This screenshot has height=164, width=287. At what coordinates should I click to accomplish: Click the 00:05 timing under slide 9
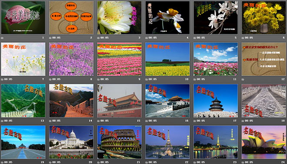pos(104,80)
